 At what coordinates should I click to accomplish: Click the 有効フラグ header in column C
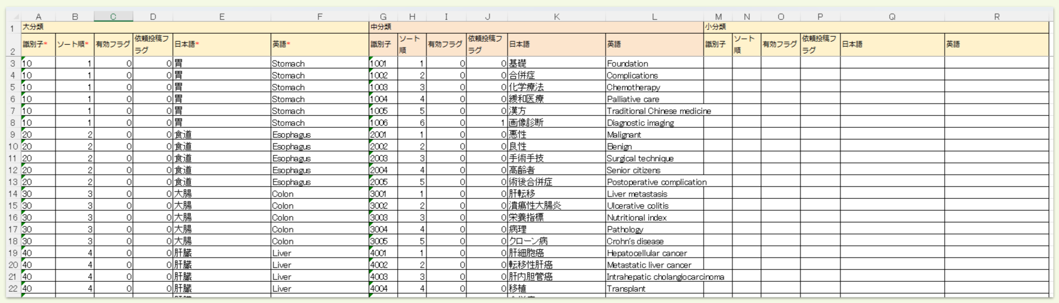tap(113, 45)
